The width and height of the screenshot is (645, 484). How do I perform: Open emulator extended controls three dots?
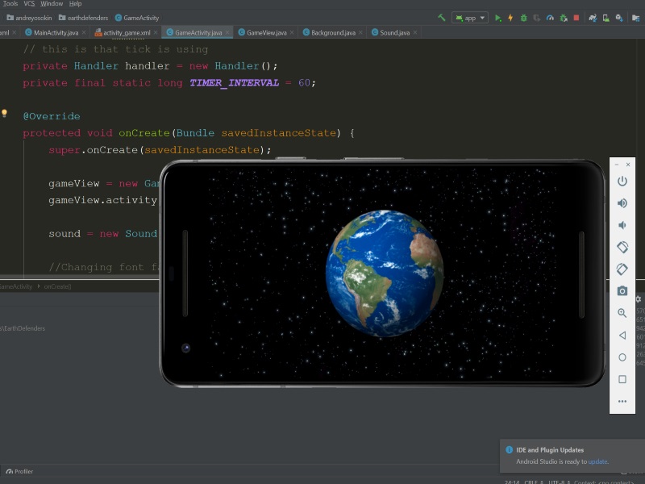(622, 401)
